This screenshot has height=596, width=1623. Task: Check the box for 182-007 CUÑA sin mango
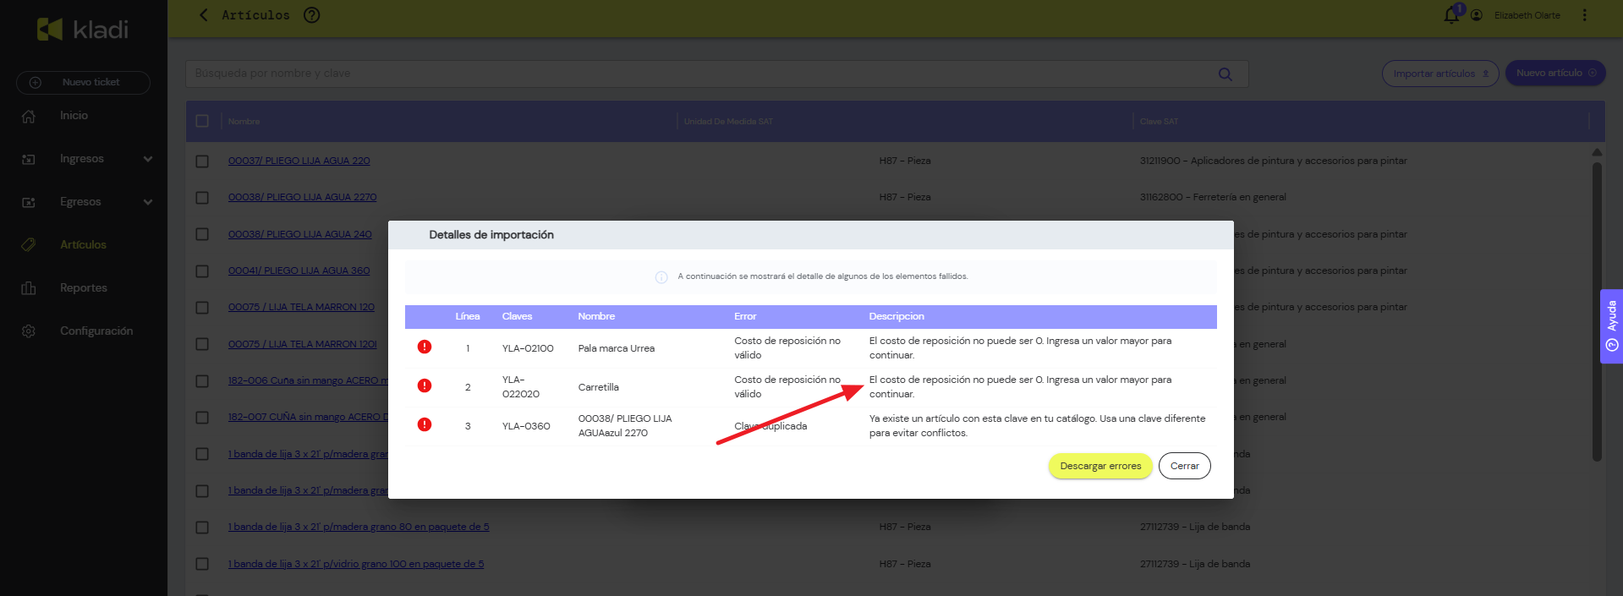202,417
